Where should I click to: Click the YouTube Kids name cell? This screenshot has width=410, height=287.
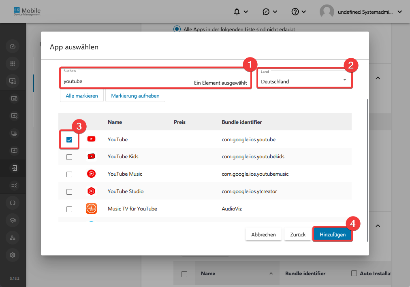pos(123,156)
